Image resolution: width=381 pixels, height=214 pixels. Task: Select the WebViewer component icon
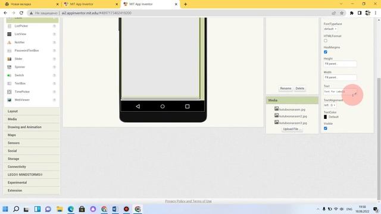pyautogui.click(x=10, y=100)
